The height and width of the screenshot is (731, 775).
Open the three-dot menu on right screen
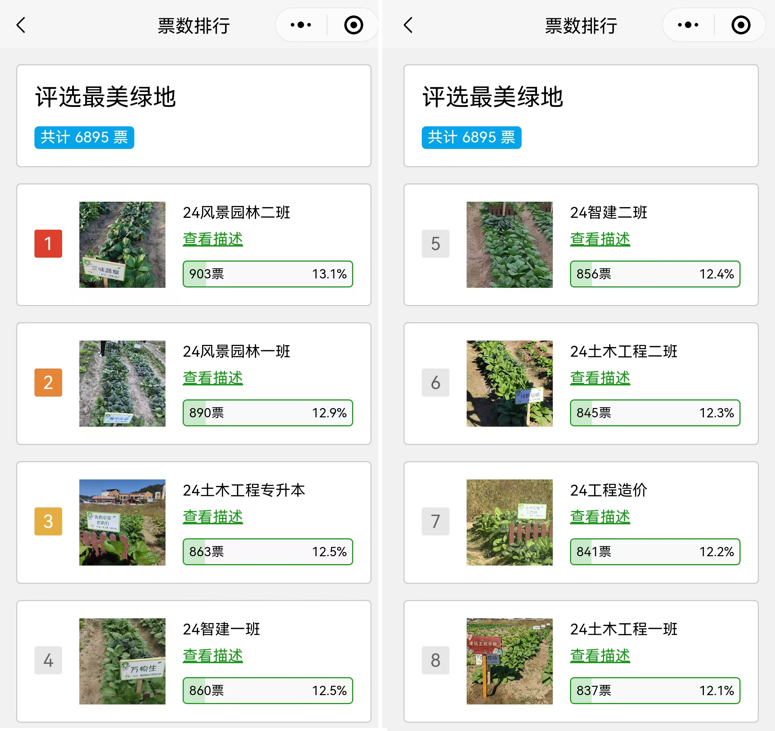click(x=688, y=25)
